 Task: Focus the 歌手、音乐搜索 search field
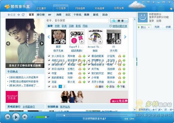pyautogui.click(x=77, y=21)
